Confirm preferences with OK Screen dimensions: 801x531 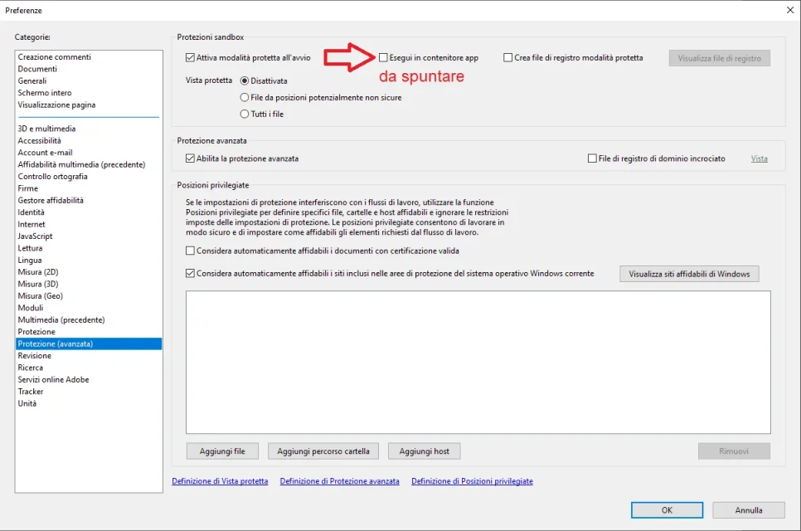tap(667, 509)
